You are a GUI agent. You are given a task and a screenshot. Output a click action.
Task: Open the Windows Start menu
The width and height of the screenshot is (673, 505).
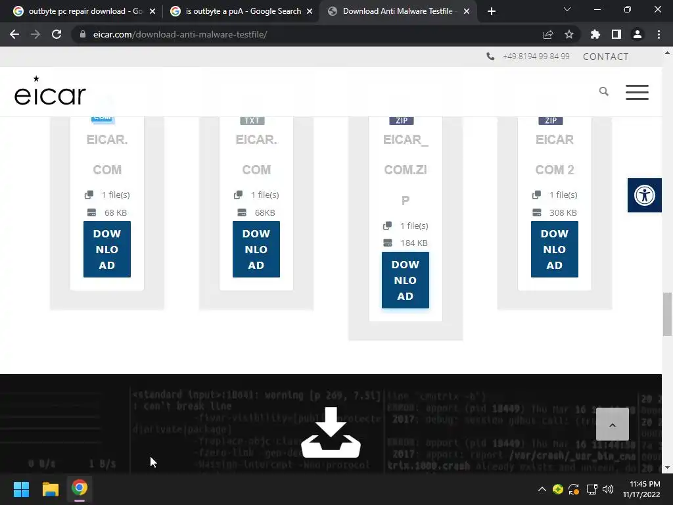coord(21,489)
